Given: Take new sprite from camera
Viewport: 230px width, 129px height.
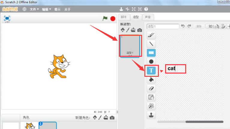Looking at the screenshot, I should pyautogui.click(x=112, y=118).
